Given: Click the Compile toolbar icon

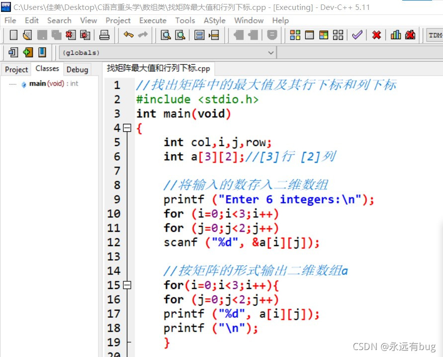Looking at the screenshot, I should [x=295, y=35].
